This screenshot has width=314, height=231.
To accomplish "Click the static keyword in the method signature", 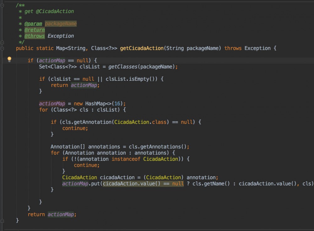I will pos(45,48).
